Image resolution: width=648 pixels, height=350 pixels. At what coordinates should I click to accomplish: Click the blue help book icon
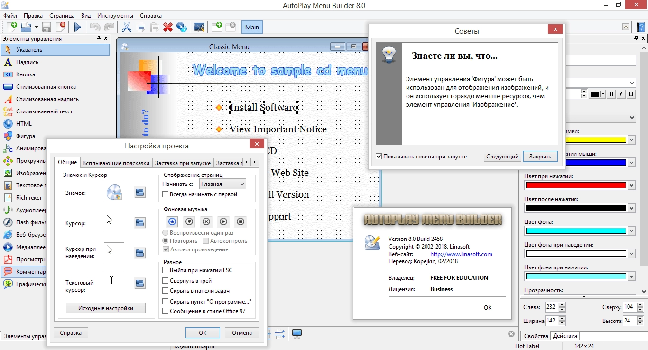641,27
